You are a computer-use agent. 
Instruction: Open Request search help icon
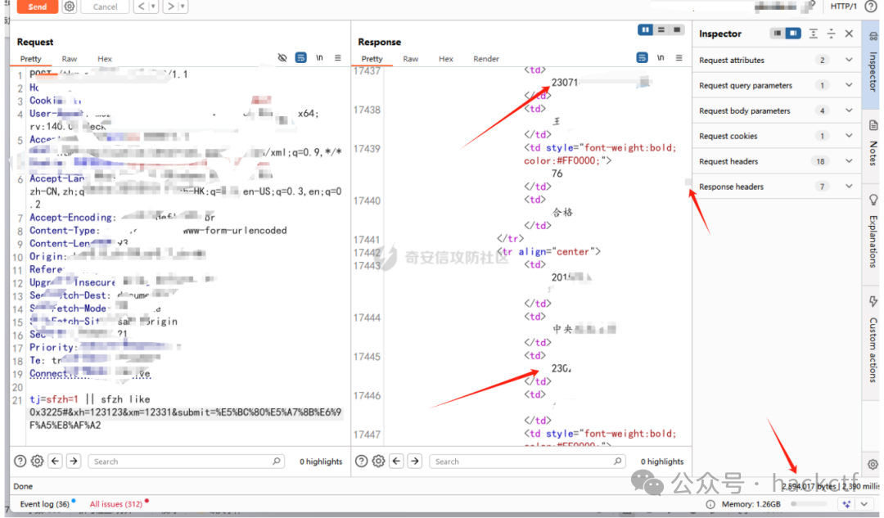(20, 461)
